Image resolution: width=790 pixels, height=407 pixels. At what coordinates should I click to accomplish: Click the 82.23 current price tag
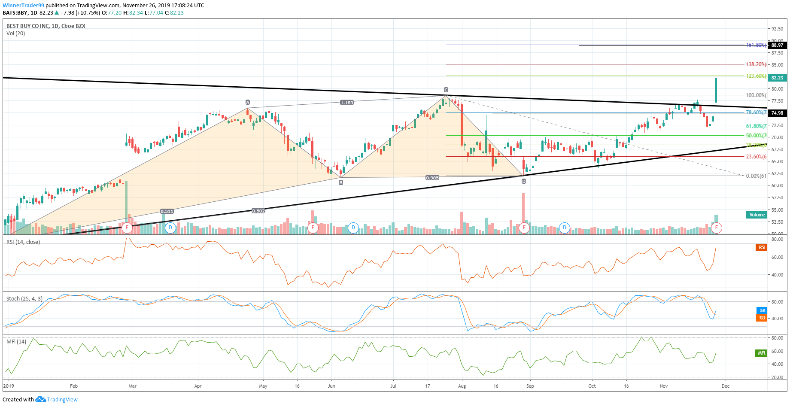click(777, 78)
